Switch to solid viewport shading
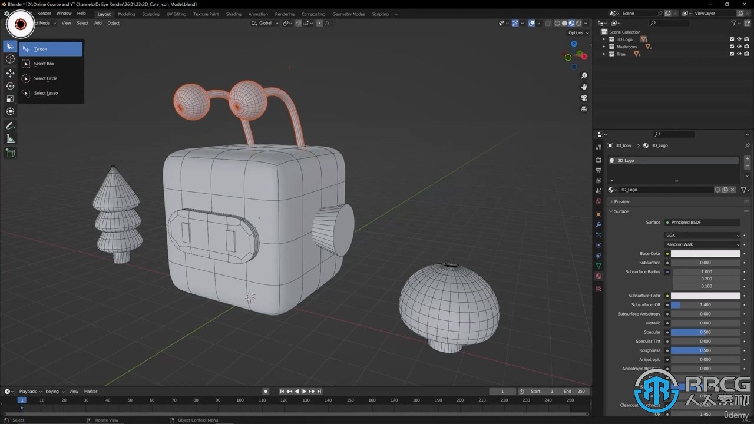 564,23
